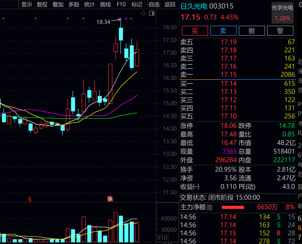This screenshot has width=302, height=244.
Task: Click the 主力净额 red bar
Action: 233,207
